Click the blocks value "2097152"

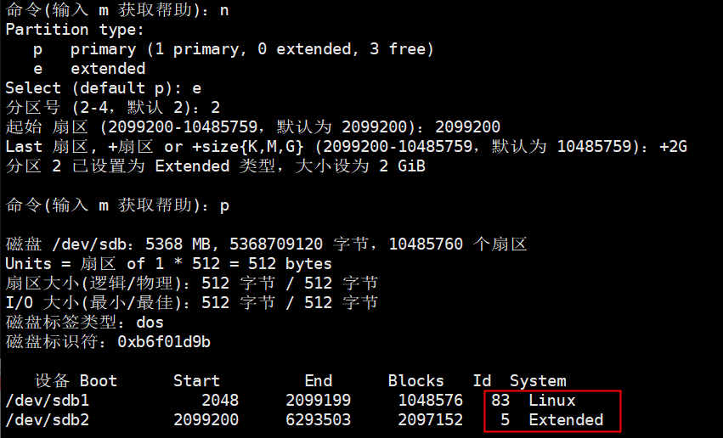tap(430, 420)
